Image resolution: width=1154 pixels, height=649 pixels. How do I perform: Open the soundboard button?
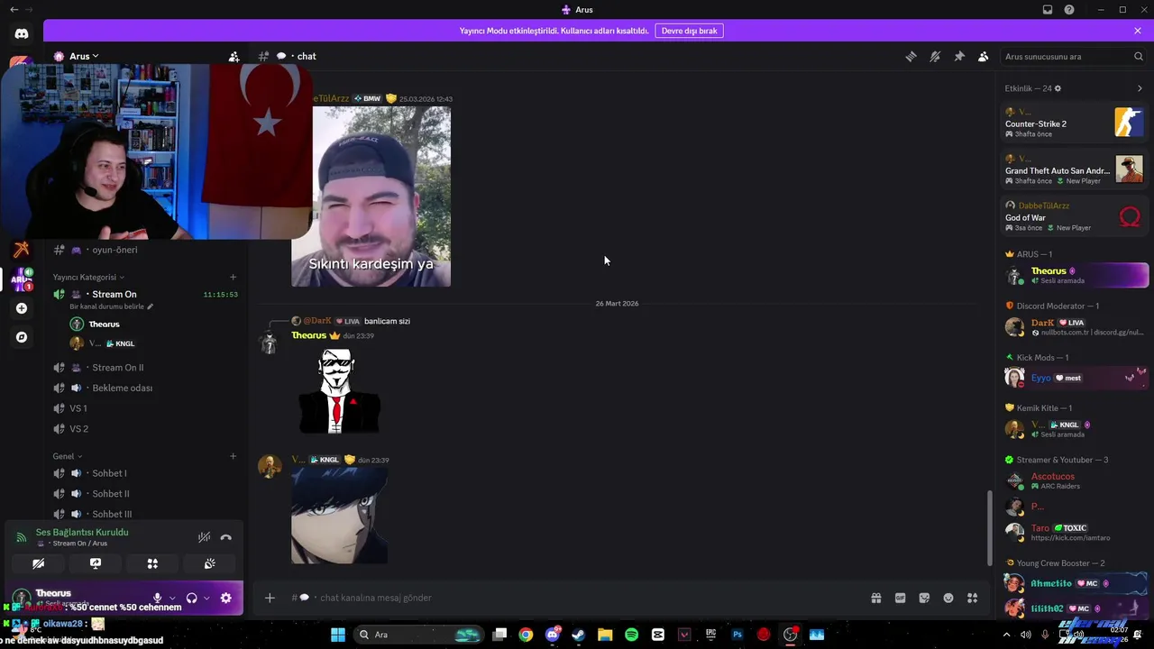coord(209,563)
